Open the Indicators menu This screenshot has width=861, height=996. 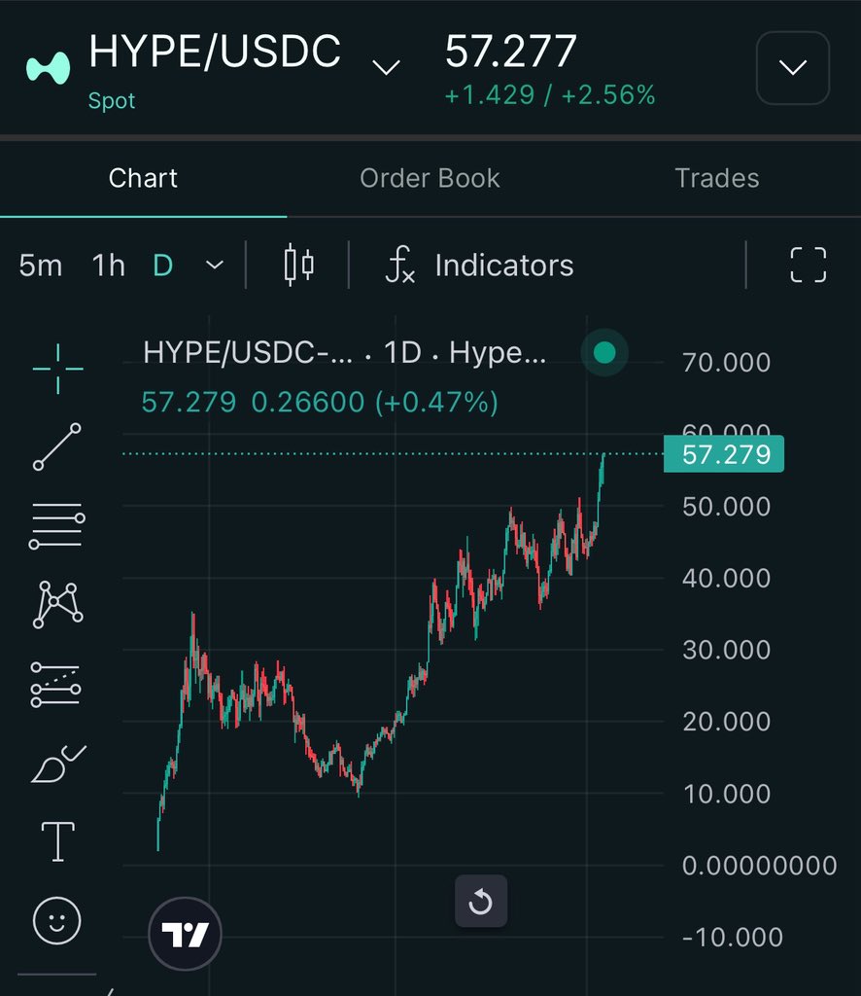tap(504, 266)
